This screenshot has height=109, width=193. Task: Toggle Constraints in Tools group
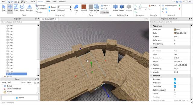[41, 9]
